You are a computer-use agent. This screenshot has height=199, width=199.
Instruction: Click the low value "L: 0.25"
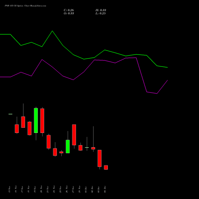point(101,14)
